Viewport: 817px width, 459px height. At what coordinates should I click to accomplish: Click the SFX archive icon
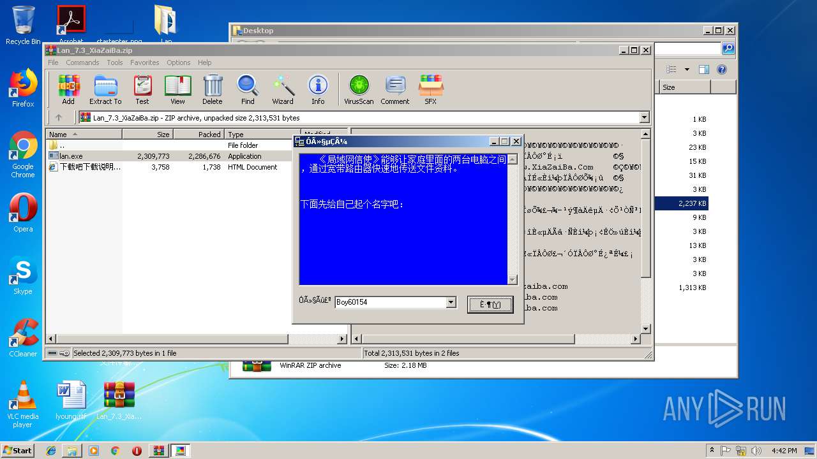click(431, 89)
